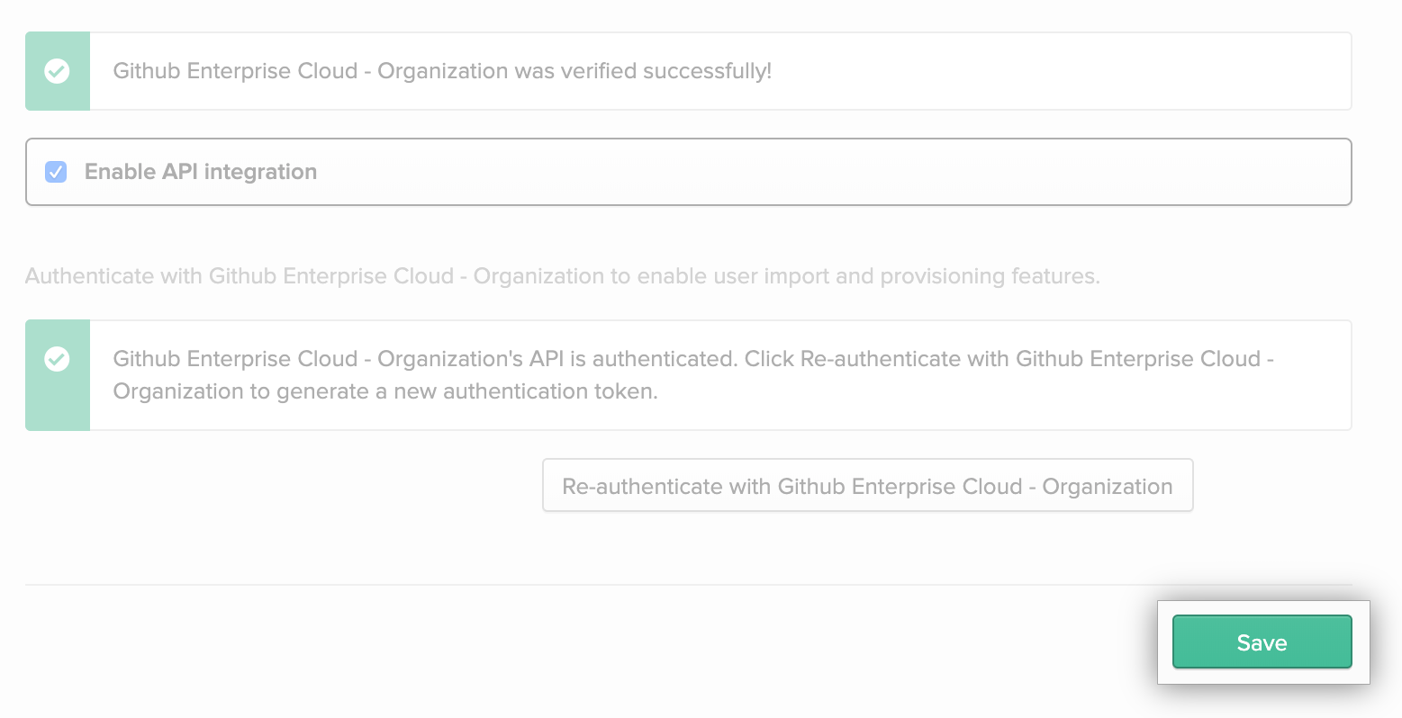Click the green strip of the API authenticated banner
This screenshot has width=1402, height=718.
click(x=58, y=405)
